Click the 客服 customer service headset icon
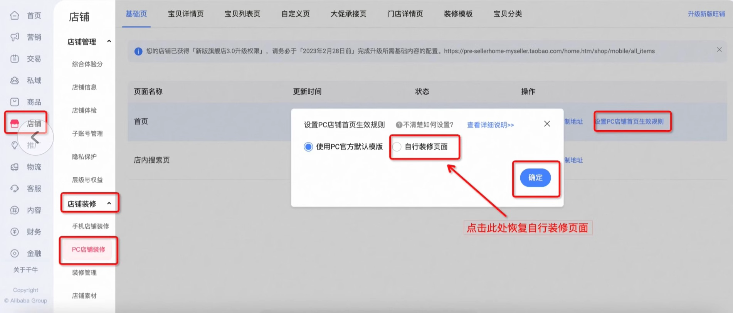 pyautogui.click(x=15, y=188)
